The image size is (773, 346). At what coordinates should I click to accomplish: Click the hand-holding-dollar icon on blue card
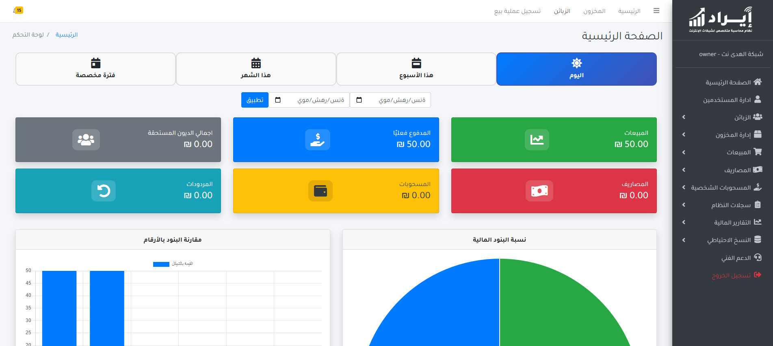tap(317, 140)
